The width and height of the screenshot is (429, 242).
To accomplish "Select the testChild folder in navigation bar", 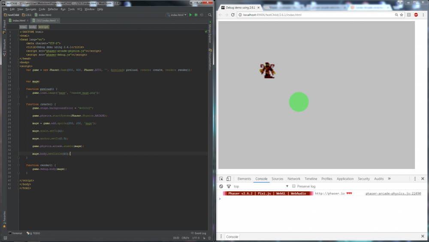I will click(12, 15).
